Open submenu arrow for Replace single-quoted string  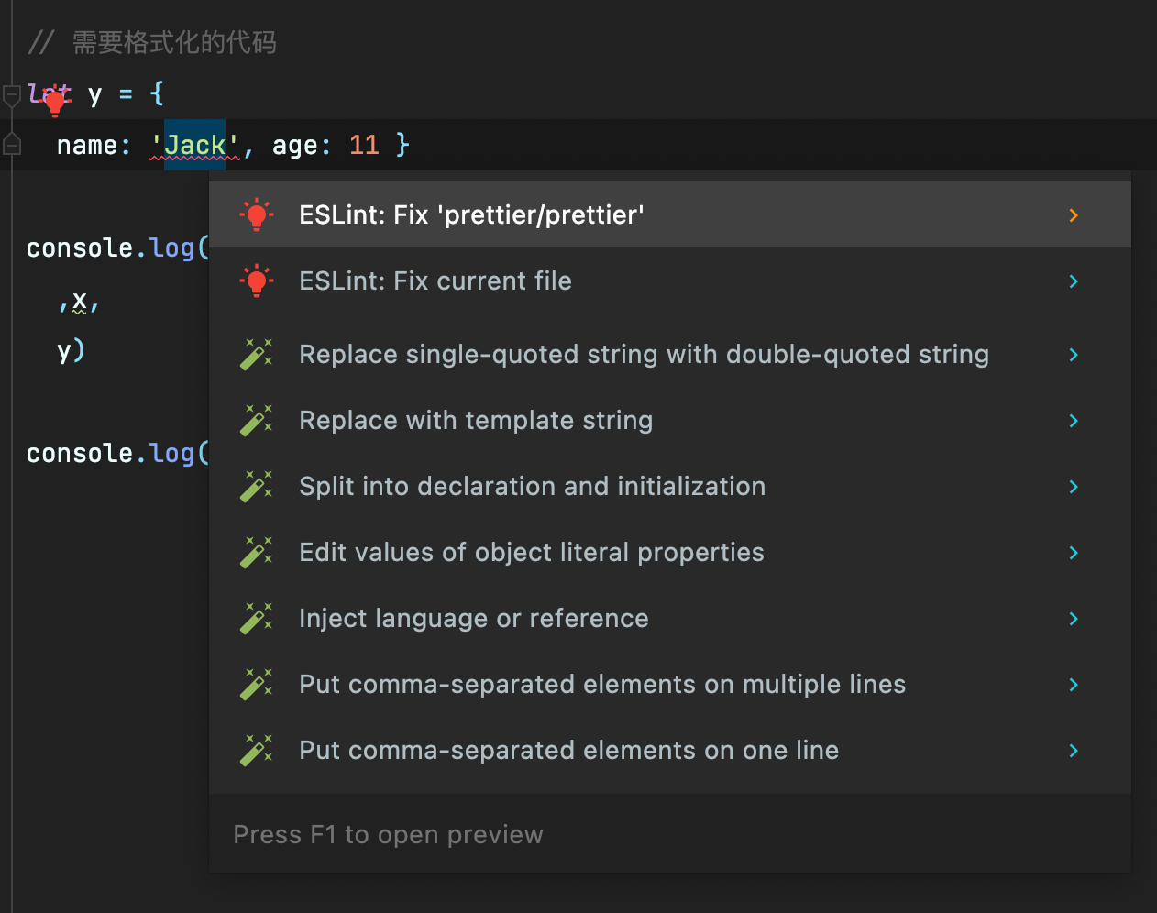pos(1074,355)
